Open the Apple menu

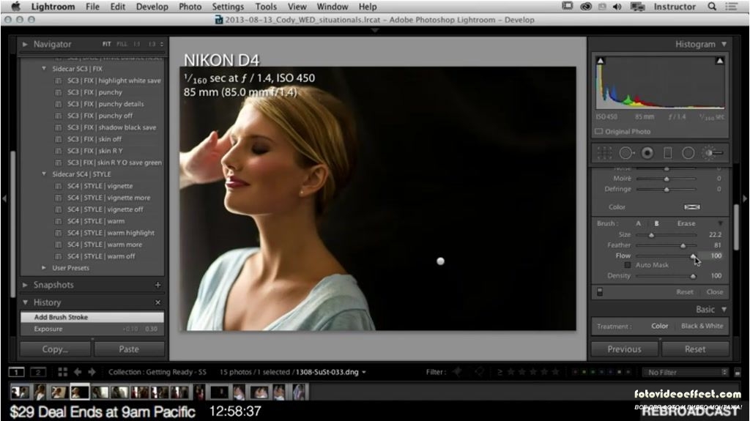pos(16,6)
